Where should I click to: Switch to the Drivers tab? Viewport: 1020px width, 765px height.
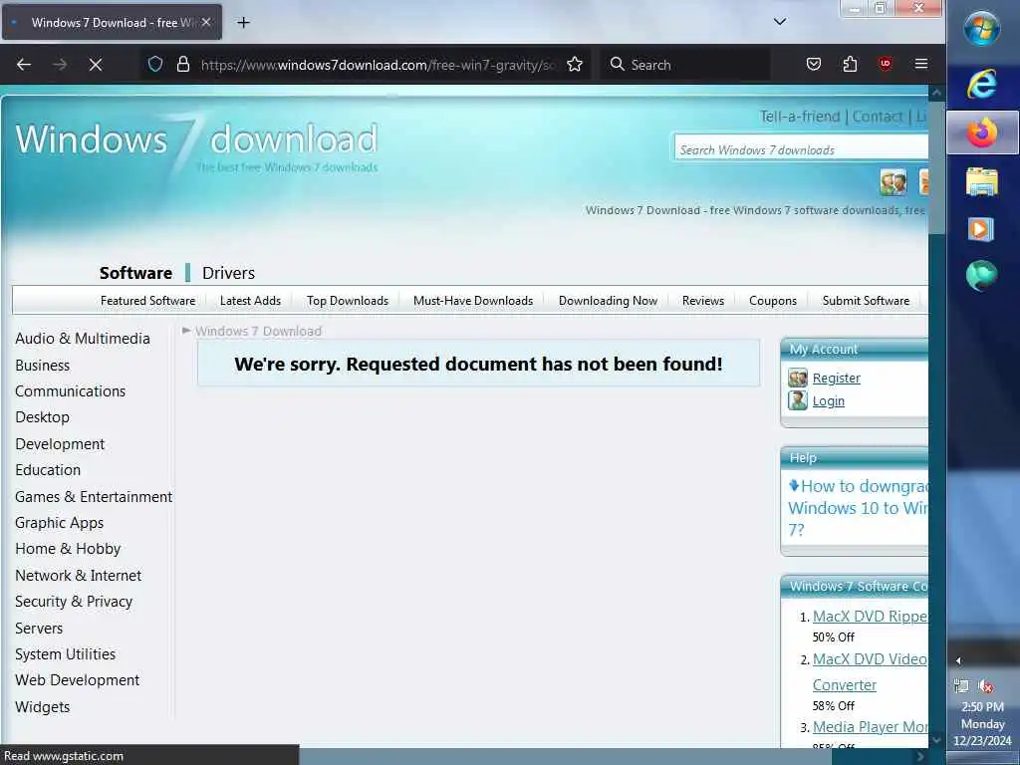[x=228, y=273]
